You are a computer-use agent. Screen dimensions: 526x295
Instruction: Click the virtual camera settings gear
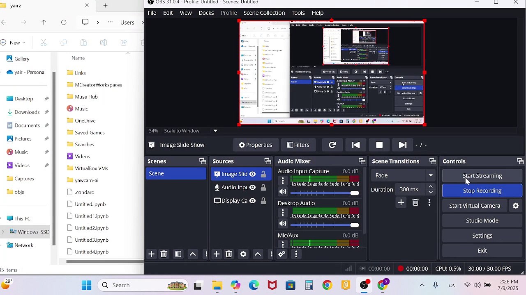516,206
